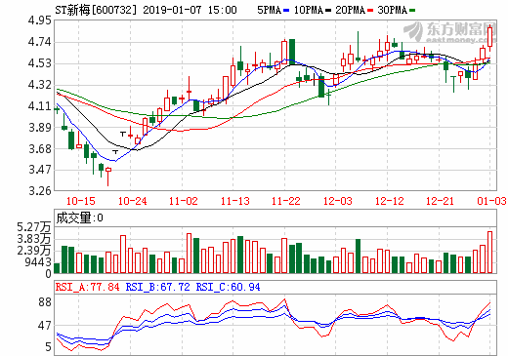Click the 88 RSI axis label
The image size is (508, 356).
click(45, 302)
